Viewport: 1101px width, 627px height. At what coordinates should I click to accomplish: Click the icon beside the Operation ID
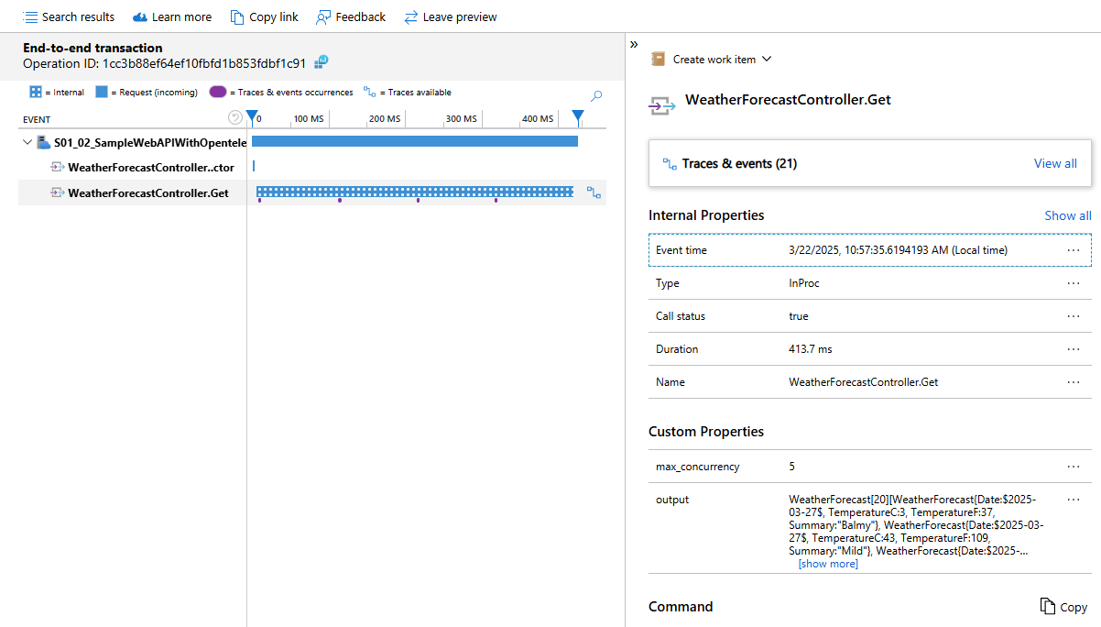[322, 62]
